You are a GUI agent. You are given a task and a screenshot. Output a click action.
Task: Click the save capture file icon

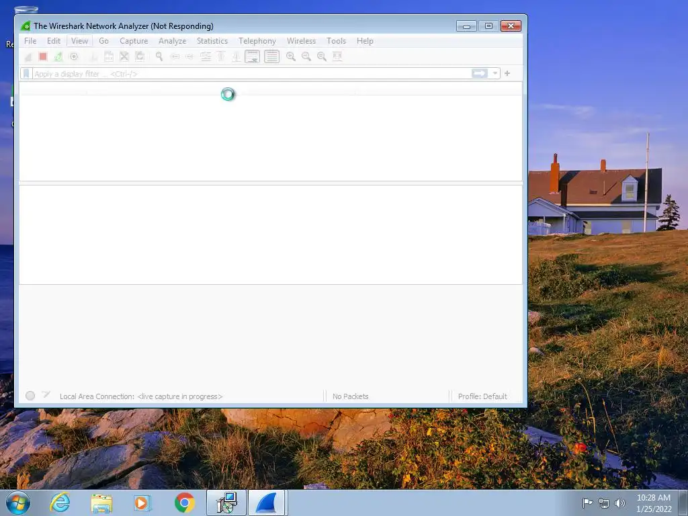click(x=108, y=56)
